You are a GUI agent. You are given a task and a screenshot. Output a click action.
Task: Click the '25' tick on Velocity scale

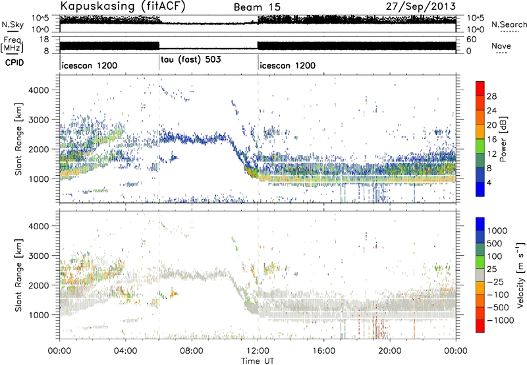(x=491, y=269)
